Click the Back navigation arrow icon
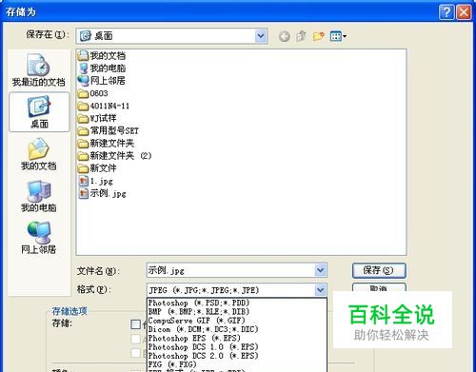 pos(285,36)
